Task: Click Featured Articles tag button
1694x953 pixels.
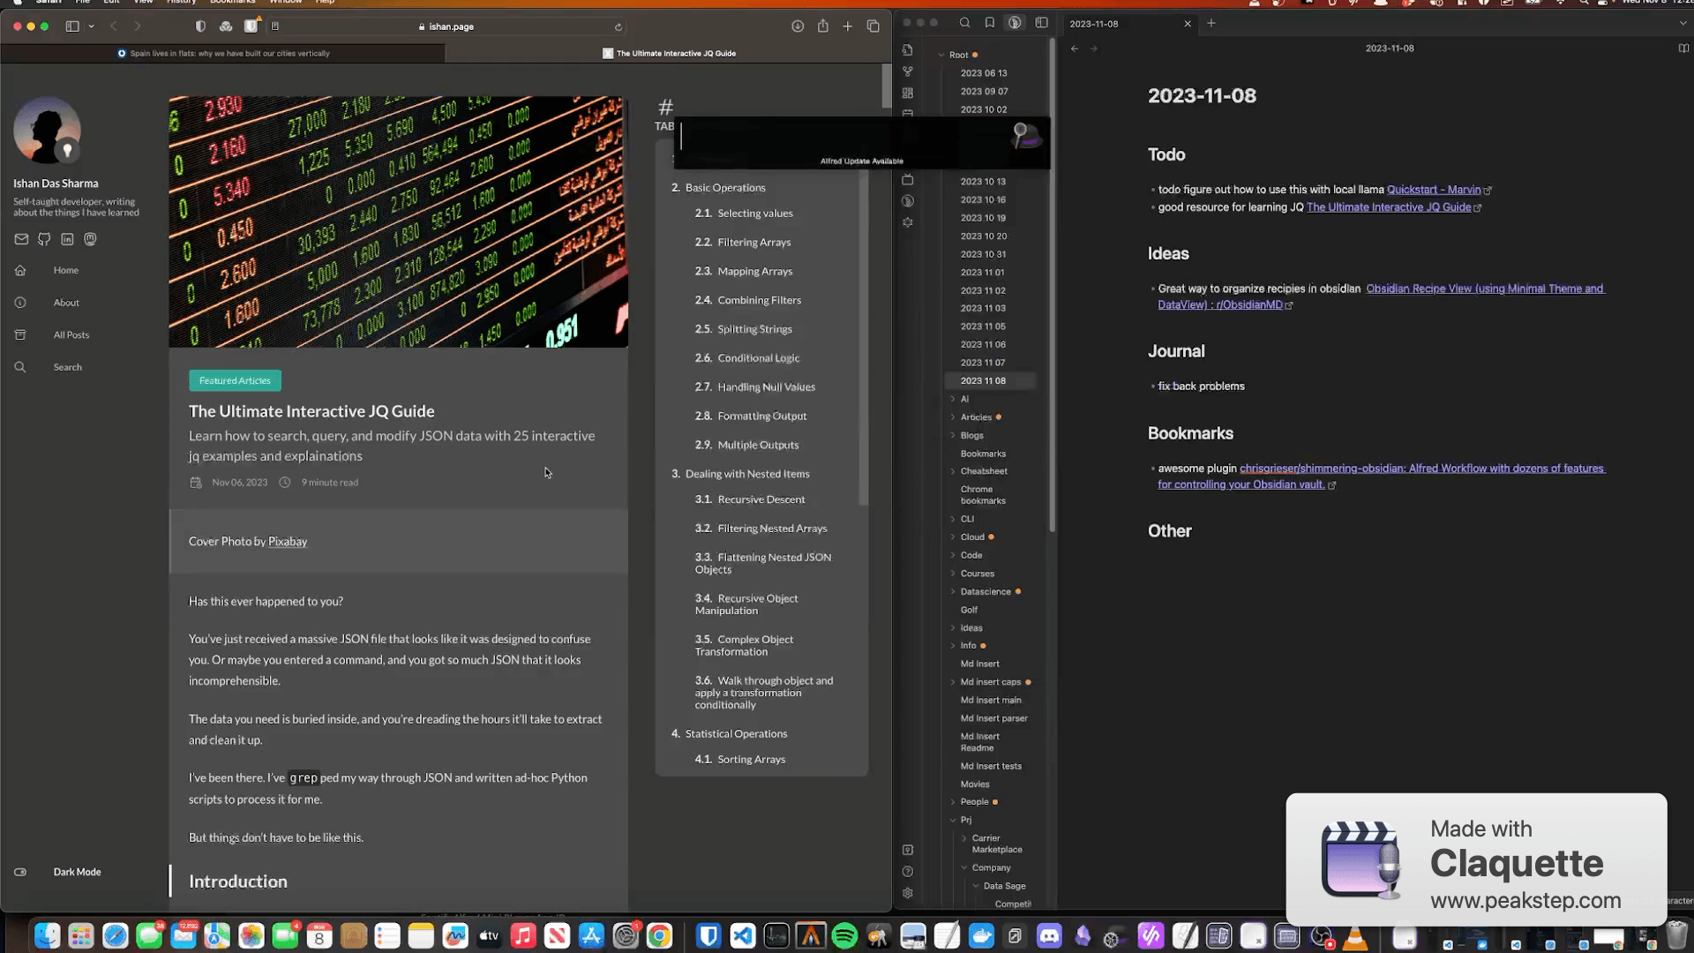Action: coord(235,380)
